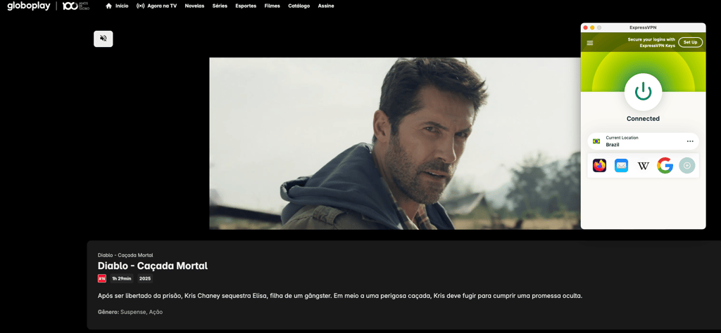This screenshot has width=721, height=333.
Task: Click the Connected status text
Action: (x=643, y=118)
